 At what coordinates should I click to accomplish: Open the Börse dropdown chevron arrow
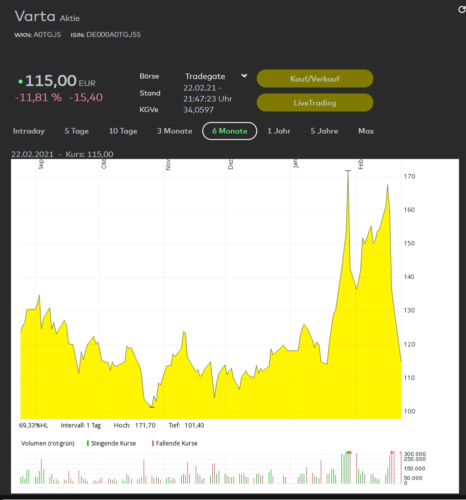[244, 76]
